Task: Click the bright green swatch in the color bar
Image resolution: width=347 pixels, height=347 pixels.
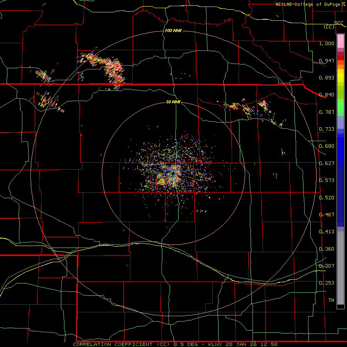Action: [x=340, y=105]
